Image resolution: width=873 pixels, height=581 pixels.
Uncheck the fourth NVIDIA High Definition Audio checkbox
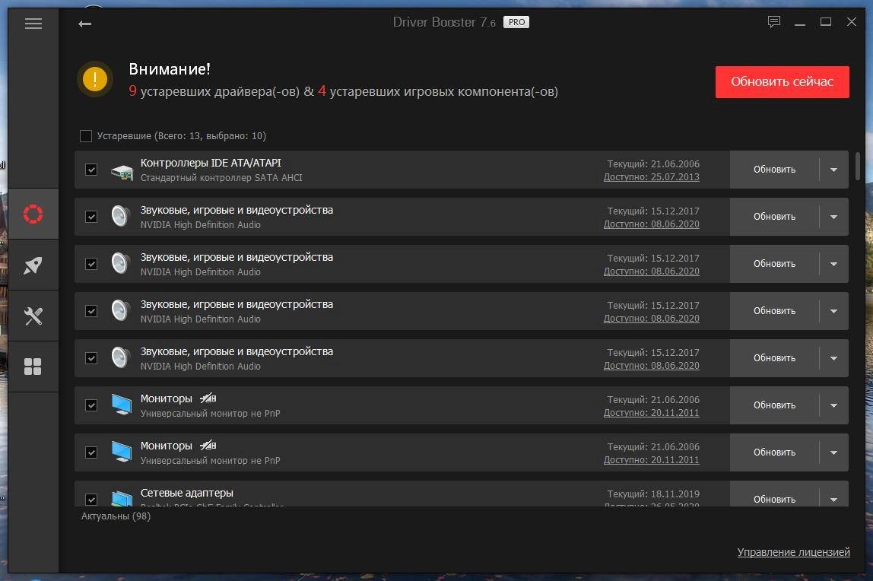91,358
